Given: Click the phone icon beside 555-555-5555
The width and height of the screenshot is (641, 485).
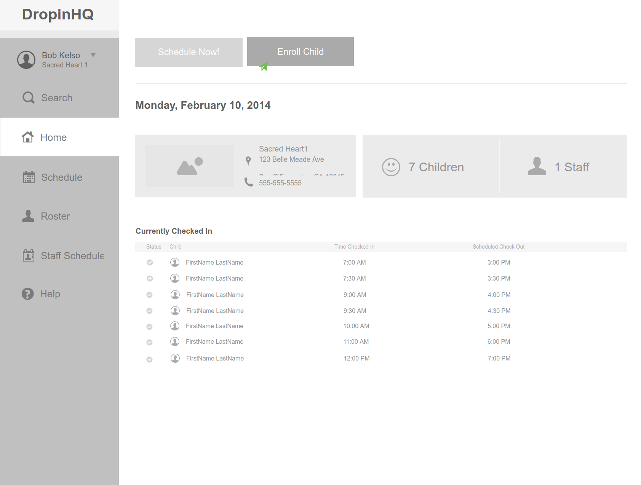Looking at the screenshot, I should pyautogui.click(x=248, y=182).
